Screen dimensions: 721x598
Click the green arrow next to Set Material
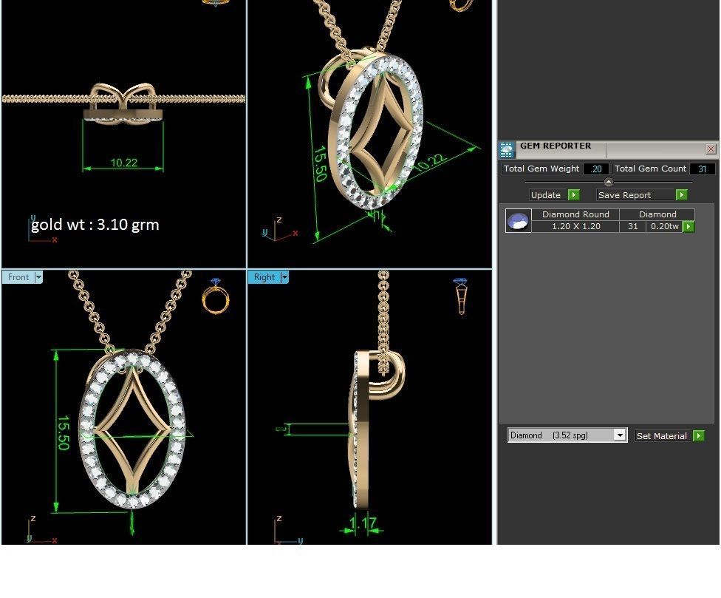[699, 436]
